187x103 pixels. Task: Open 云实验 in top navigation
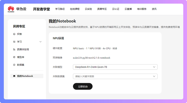coord(88,9)
